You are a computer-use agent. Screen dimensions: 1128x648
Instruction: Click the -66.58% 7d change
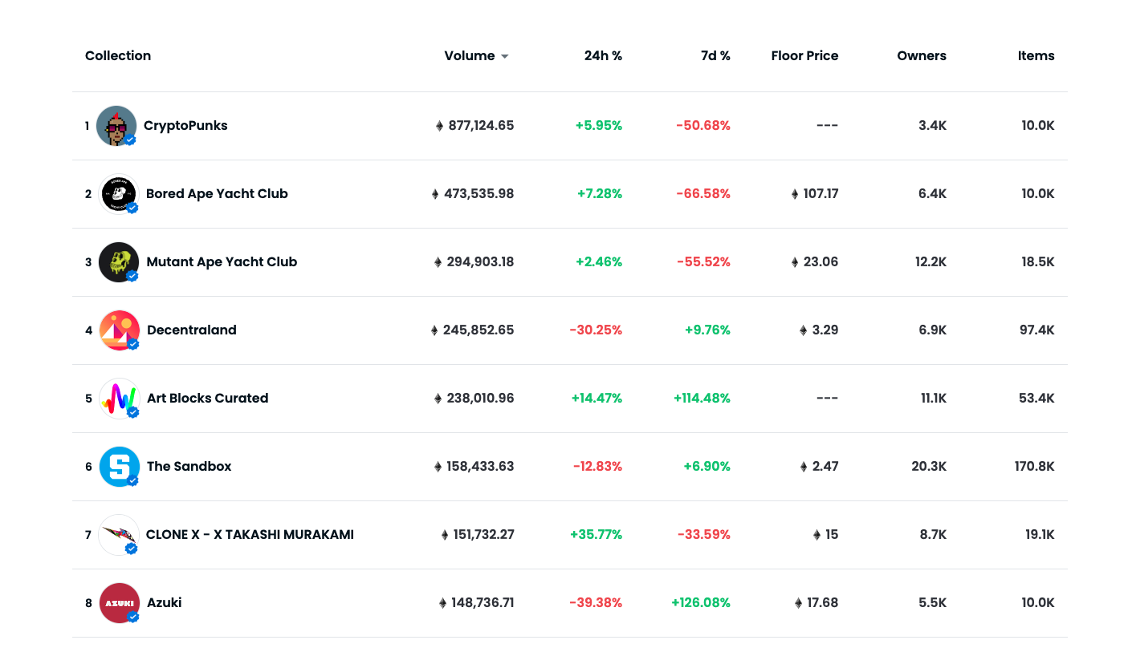click(703, 194)
